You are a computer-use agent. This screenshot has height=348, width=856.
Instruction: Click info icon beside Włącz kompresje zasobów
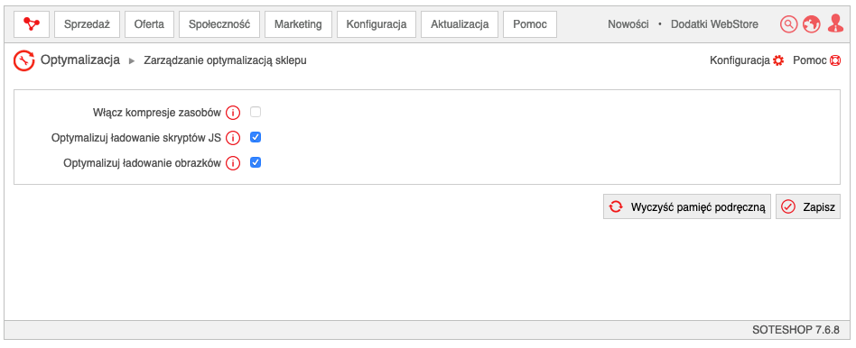(233, 113)
